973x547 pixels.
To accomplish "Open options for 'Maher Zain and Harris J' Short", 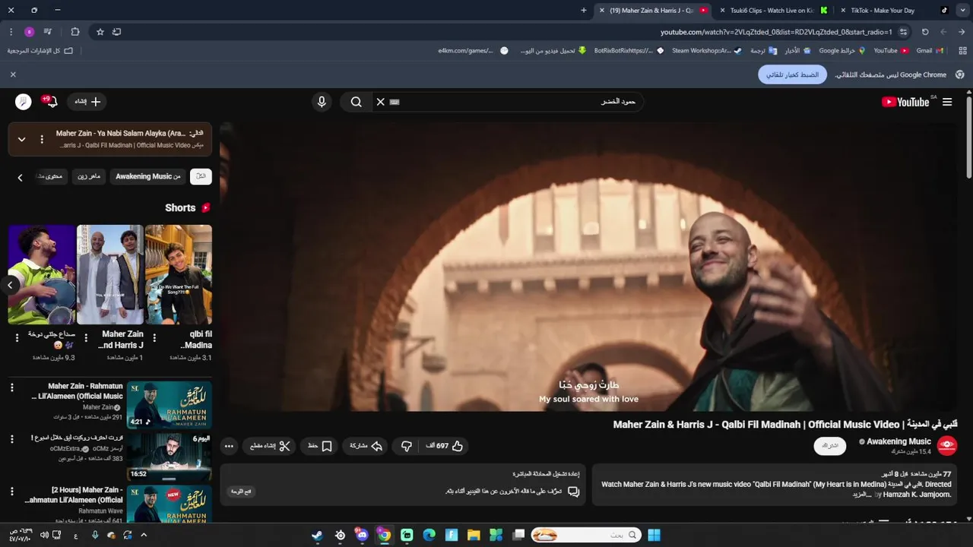I will click(86, 338).
